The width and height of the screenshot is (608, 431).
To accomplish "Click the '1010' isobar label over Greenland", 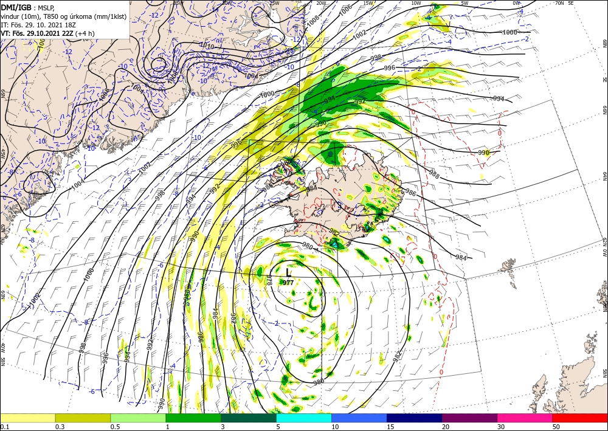I will [206, 46].
